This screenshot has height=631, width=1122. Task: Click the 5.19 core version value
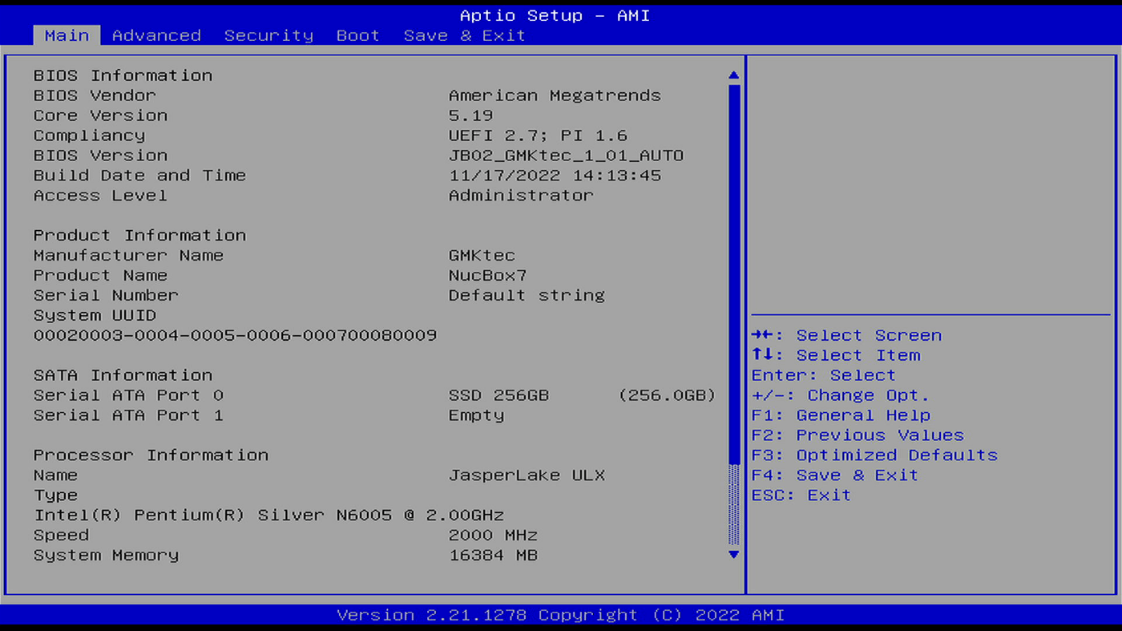click(x=470, y=115)
